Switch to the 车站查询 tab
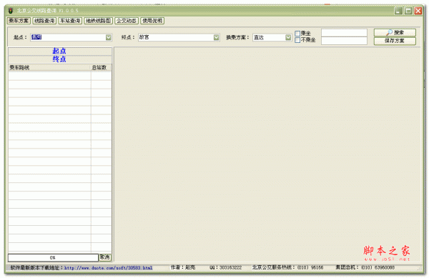Screen dimensions: 429x278 pos(70,21)
